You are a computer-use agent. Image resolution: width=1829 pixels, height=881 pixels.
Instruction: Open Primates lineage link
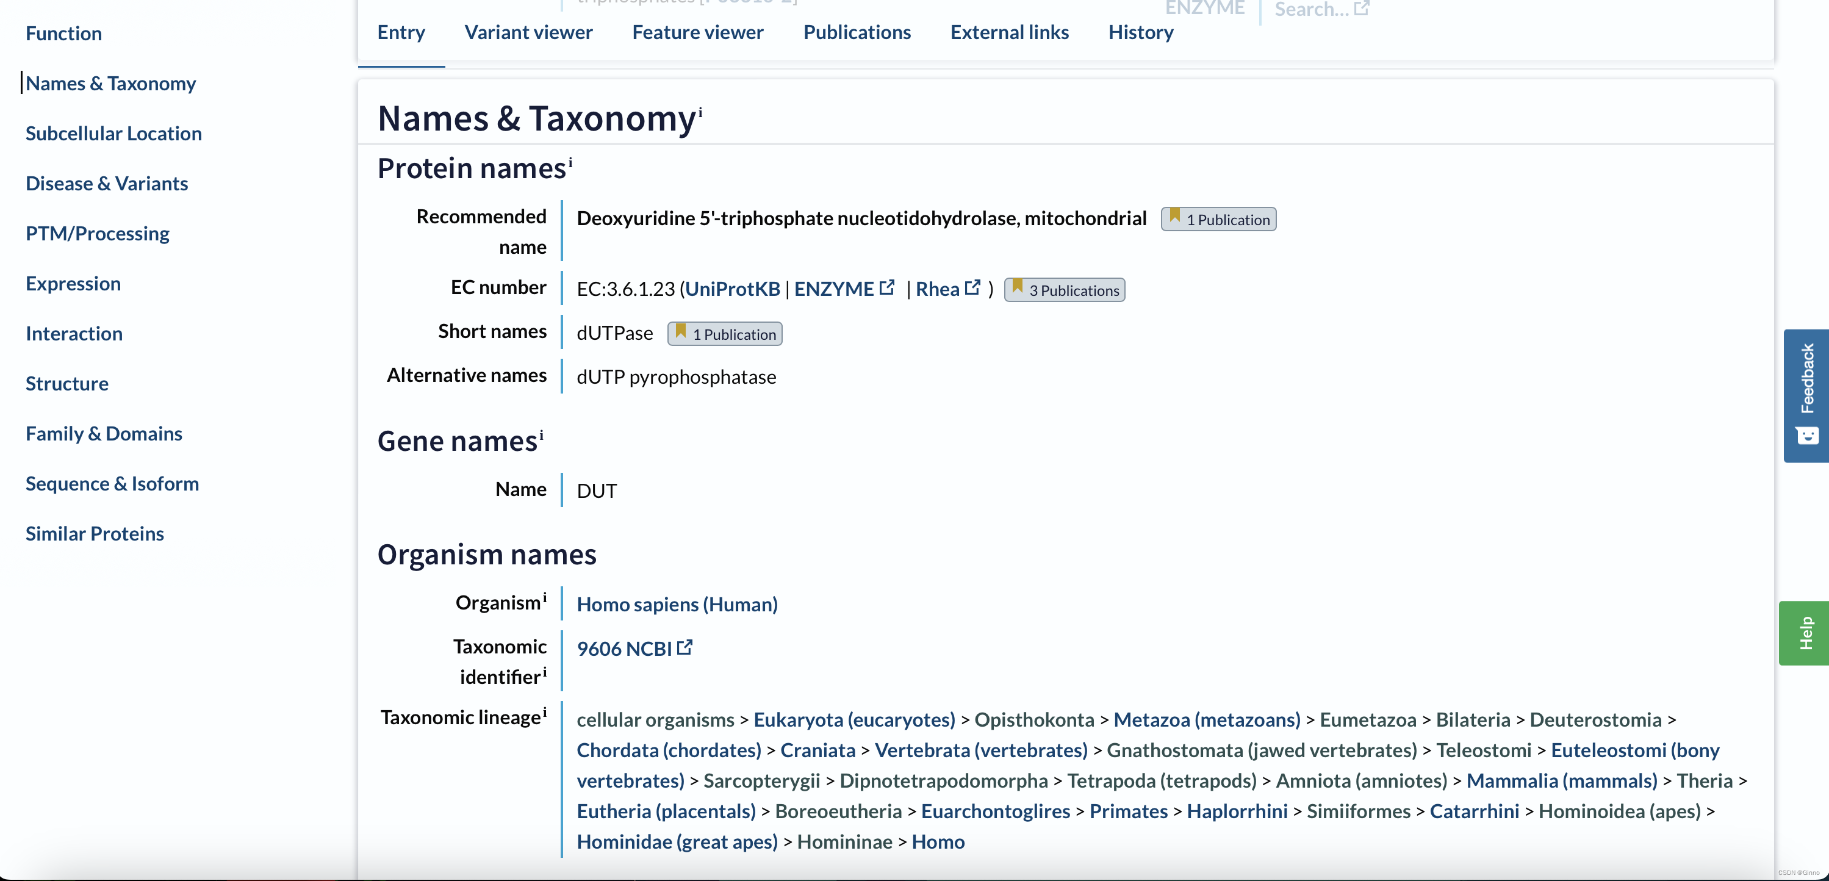pos(1128,811)
